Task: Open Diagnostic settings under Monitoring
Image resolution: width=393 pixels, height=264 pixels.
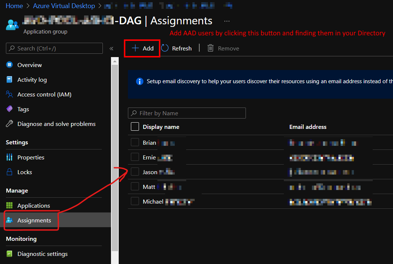Action: 43,254
